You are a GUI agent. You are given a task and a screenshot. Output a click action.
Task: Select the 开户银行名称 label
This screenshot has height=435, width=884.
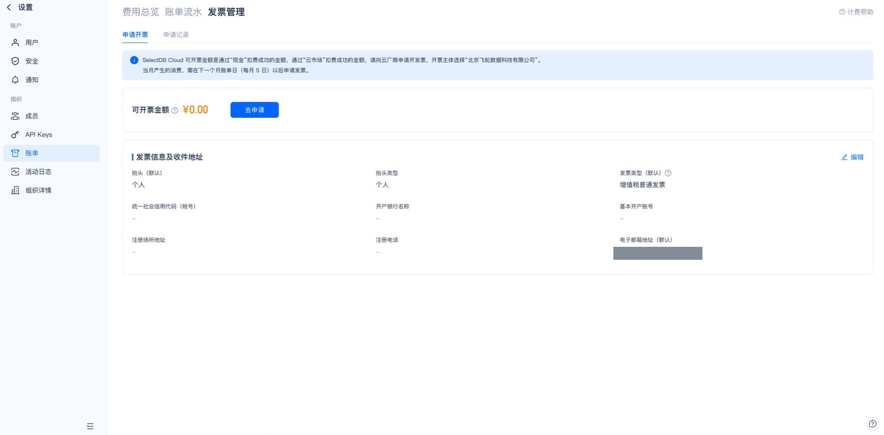pyautogui.click(x=392, y=207)
